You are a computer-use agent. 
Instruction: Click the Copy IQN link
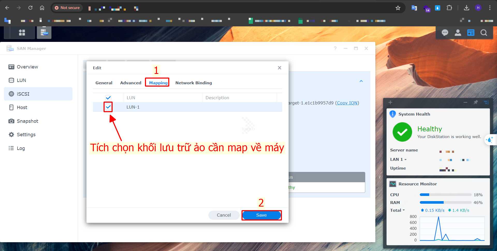pos(347,103)
